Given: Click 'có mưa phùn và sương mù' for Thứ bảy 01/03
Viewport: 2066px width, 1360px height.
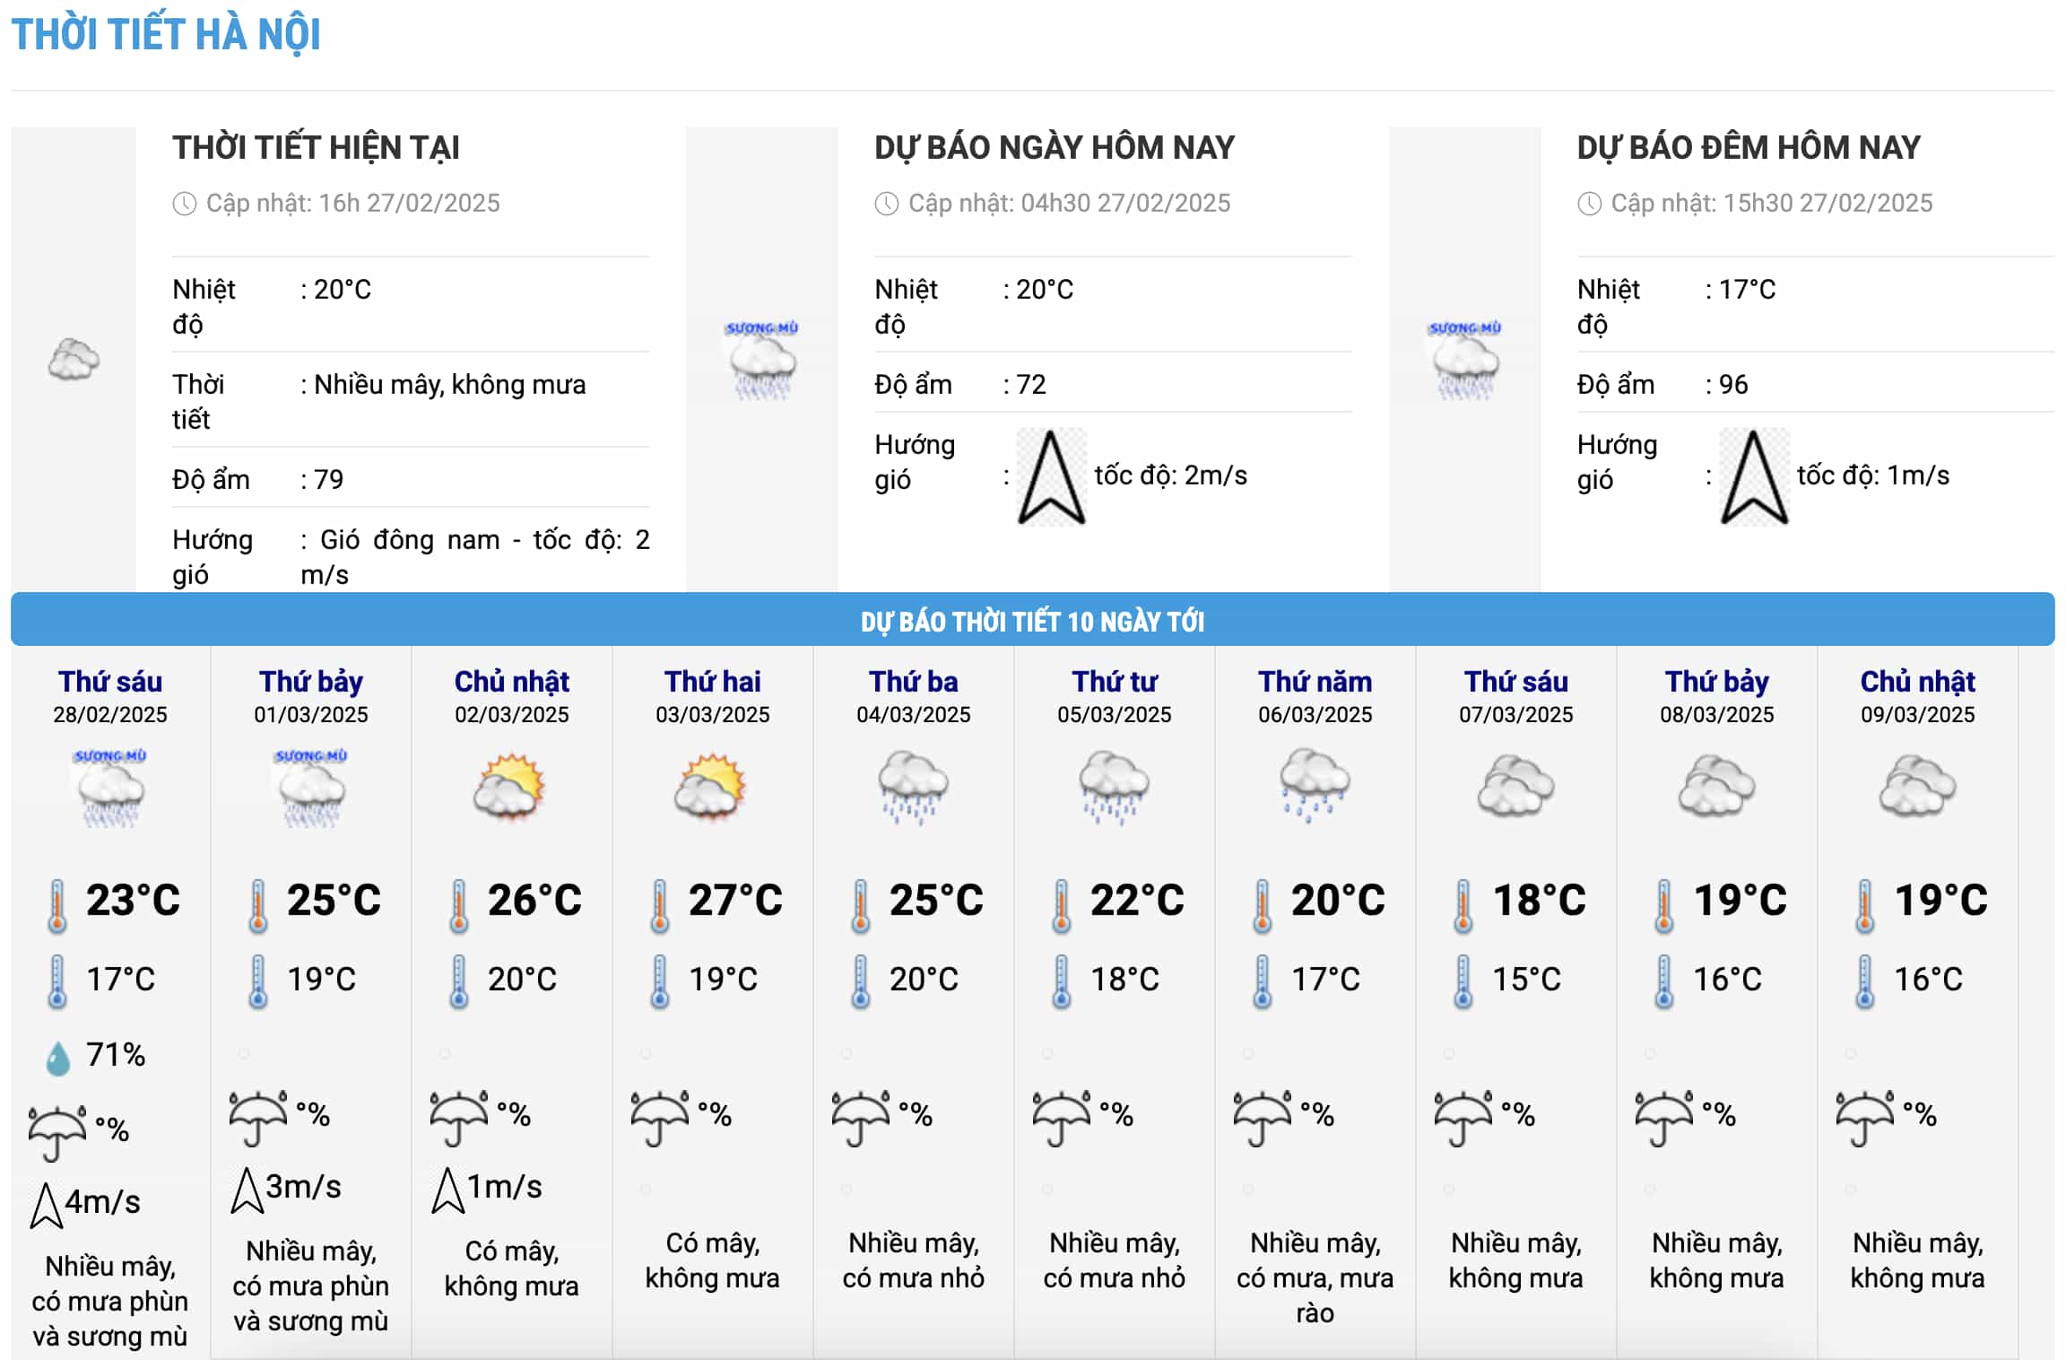Looking at the screenshot, I should (311, 1303).
